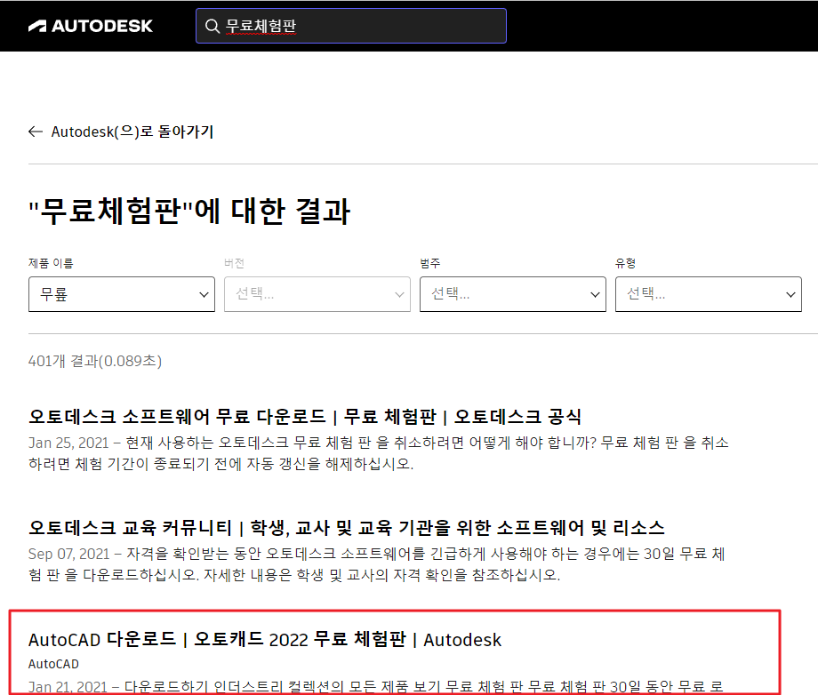The image size is (818, 695).
Task: Open the 제품 이름 dropdown showing 무료
Action: pyautogui.click(x=122, y=294)
